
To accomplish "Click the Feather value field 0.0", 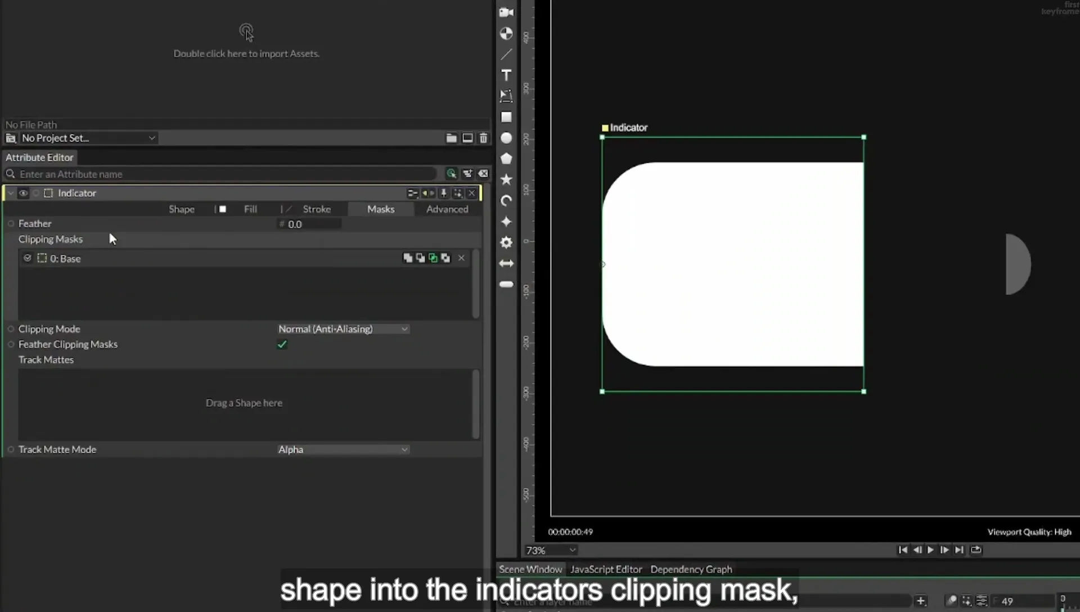I will [310, 224].
